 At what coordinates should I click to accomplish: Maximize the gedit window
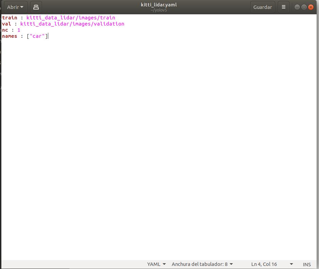304,6
